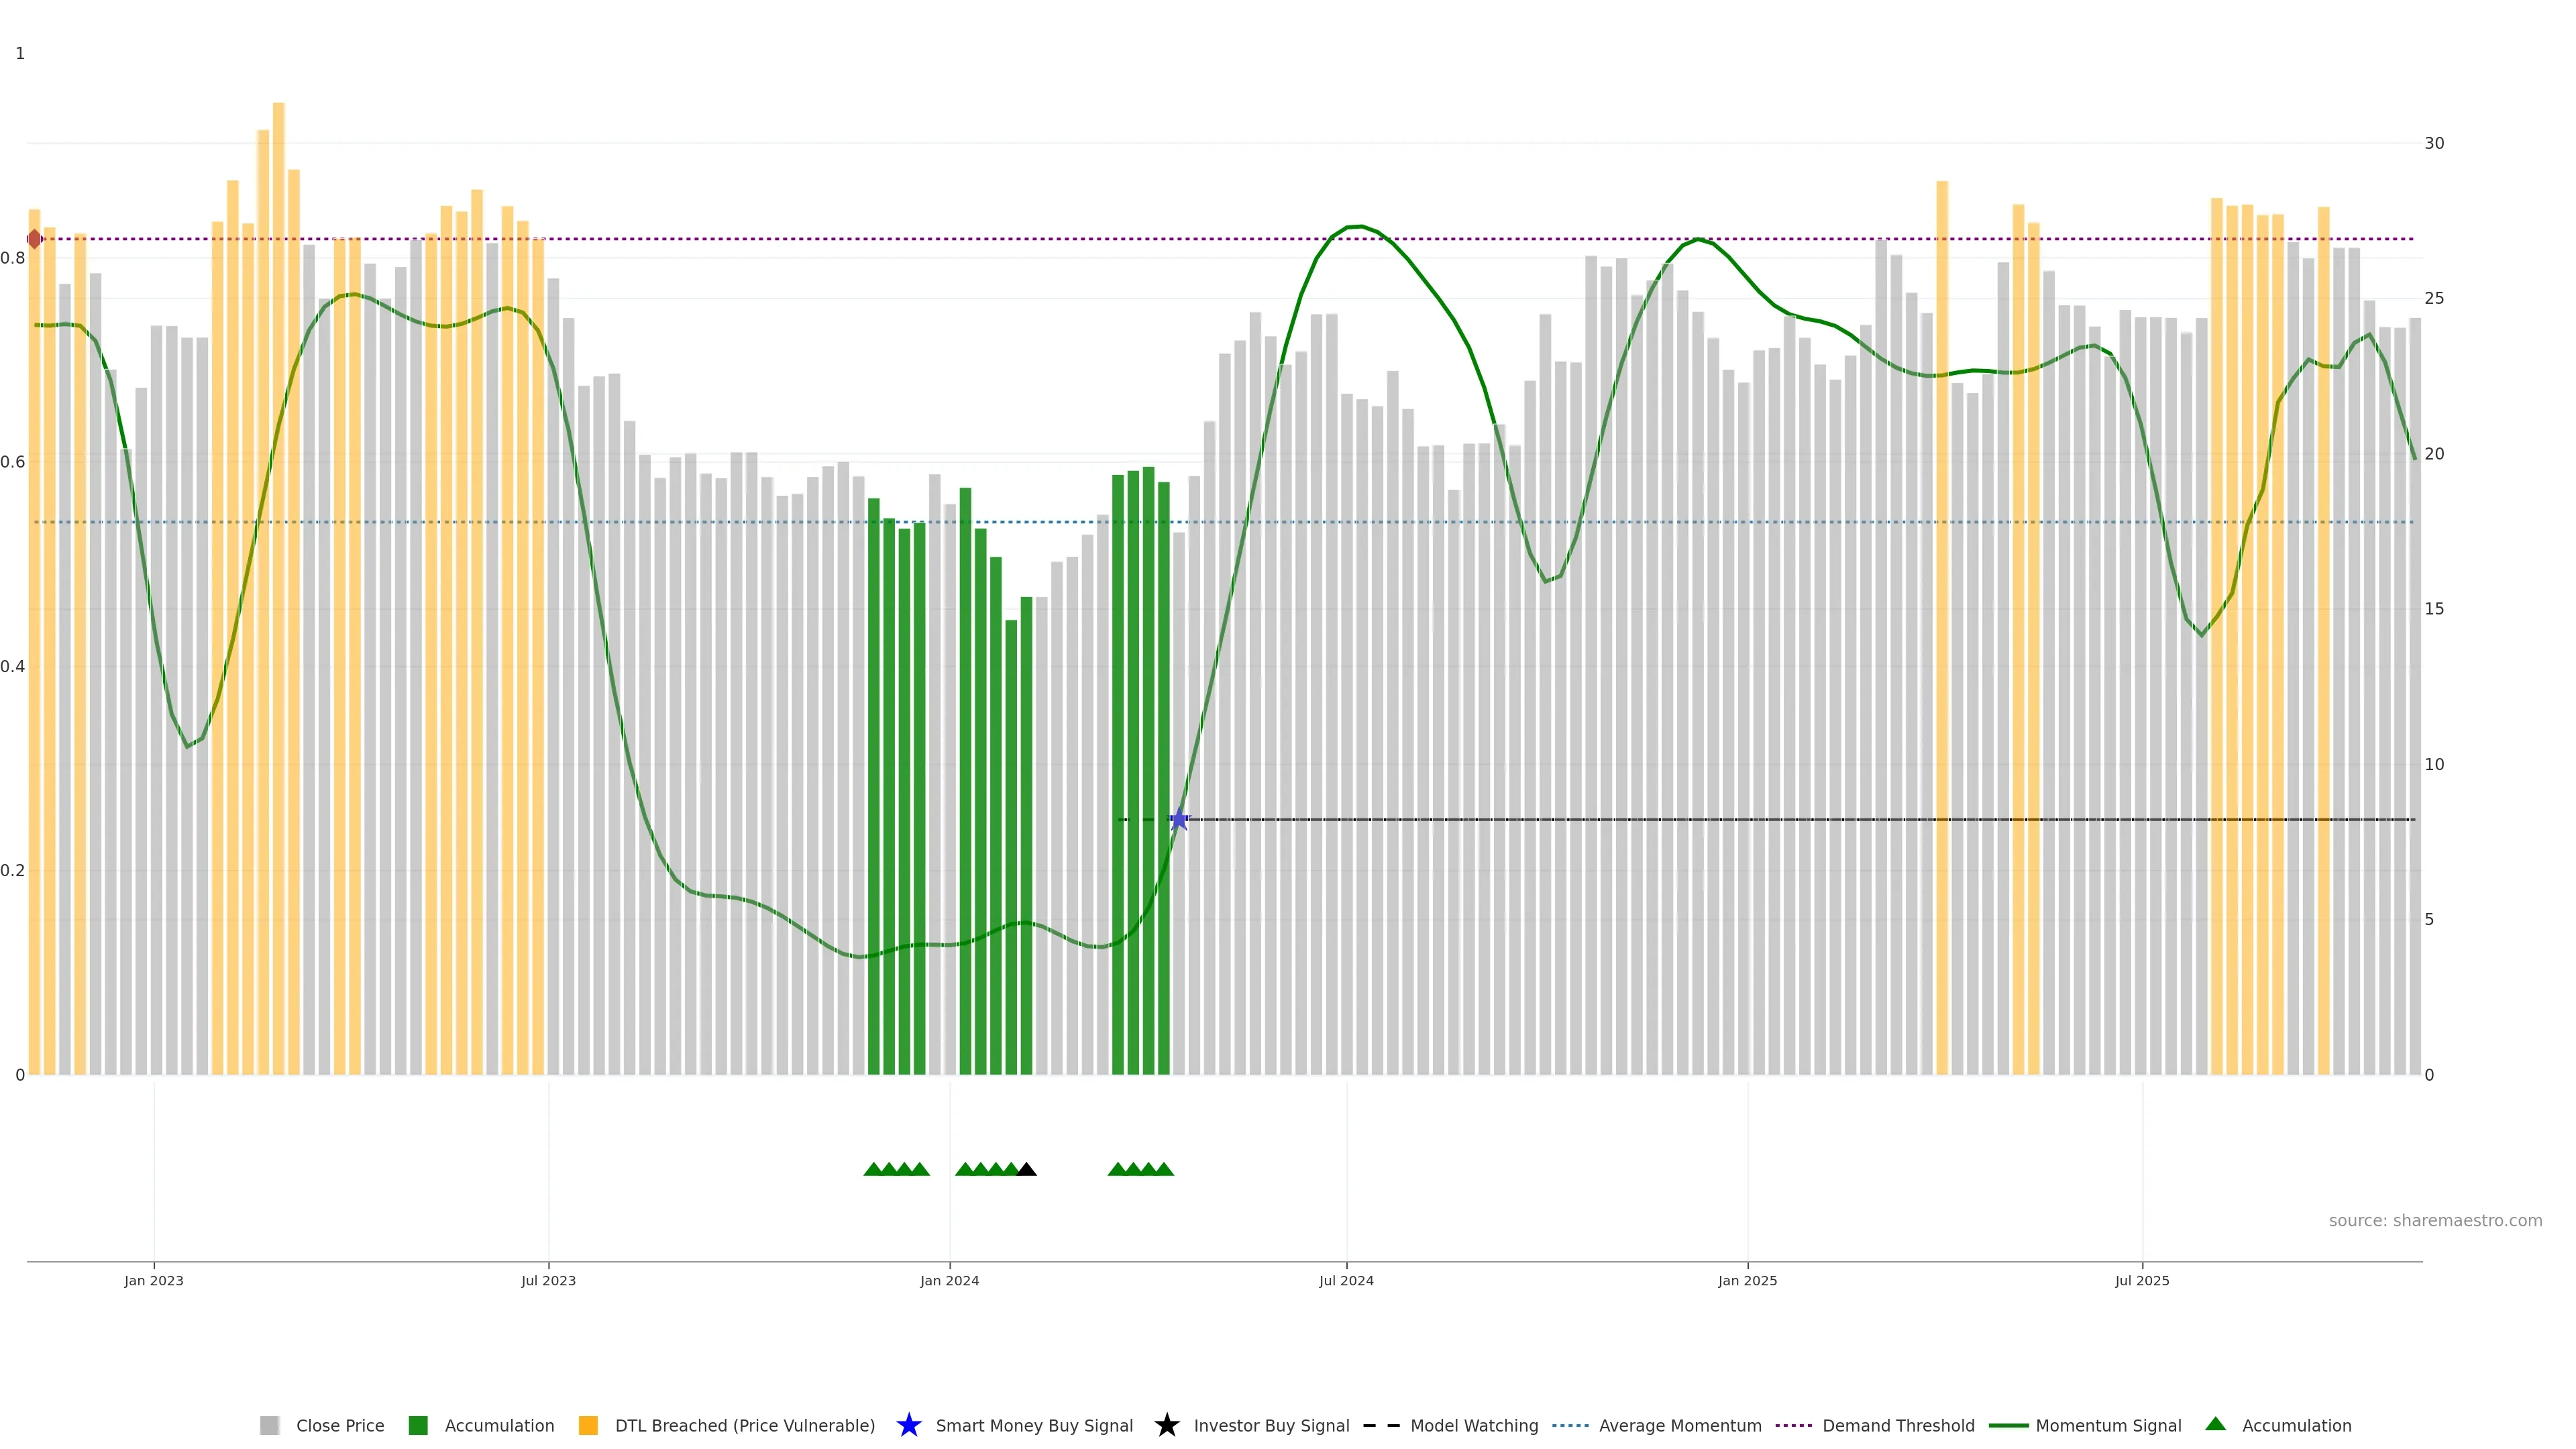Click the red diamond marker on Demand Threshold line
The height and width of the screenshot is (1449, 2576).
[x=35, y=239]
